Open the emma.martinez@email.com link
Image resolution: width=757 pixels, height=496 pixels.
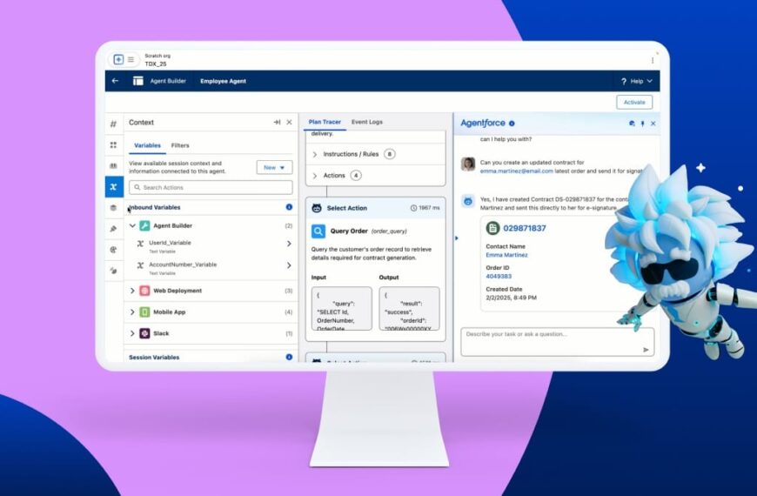pyautogui.click(x=516, y=171)
